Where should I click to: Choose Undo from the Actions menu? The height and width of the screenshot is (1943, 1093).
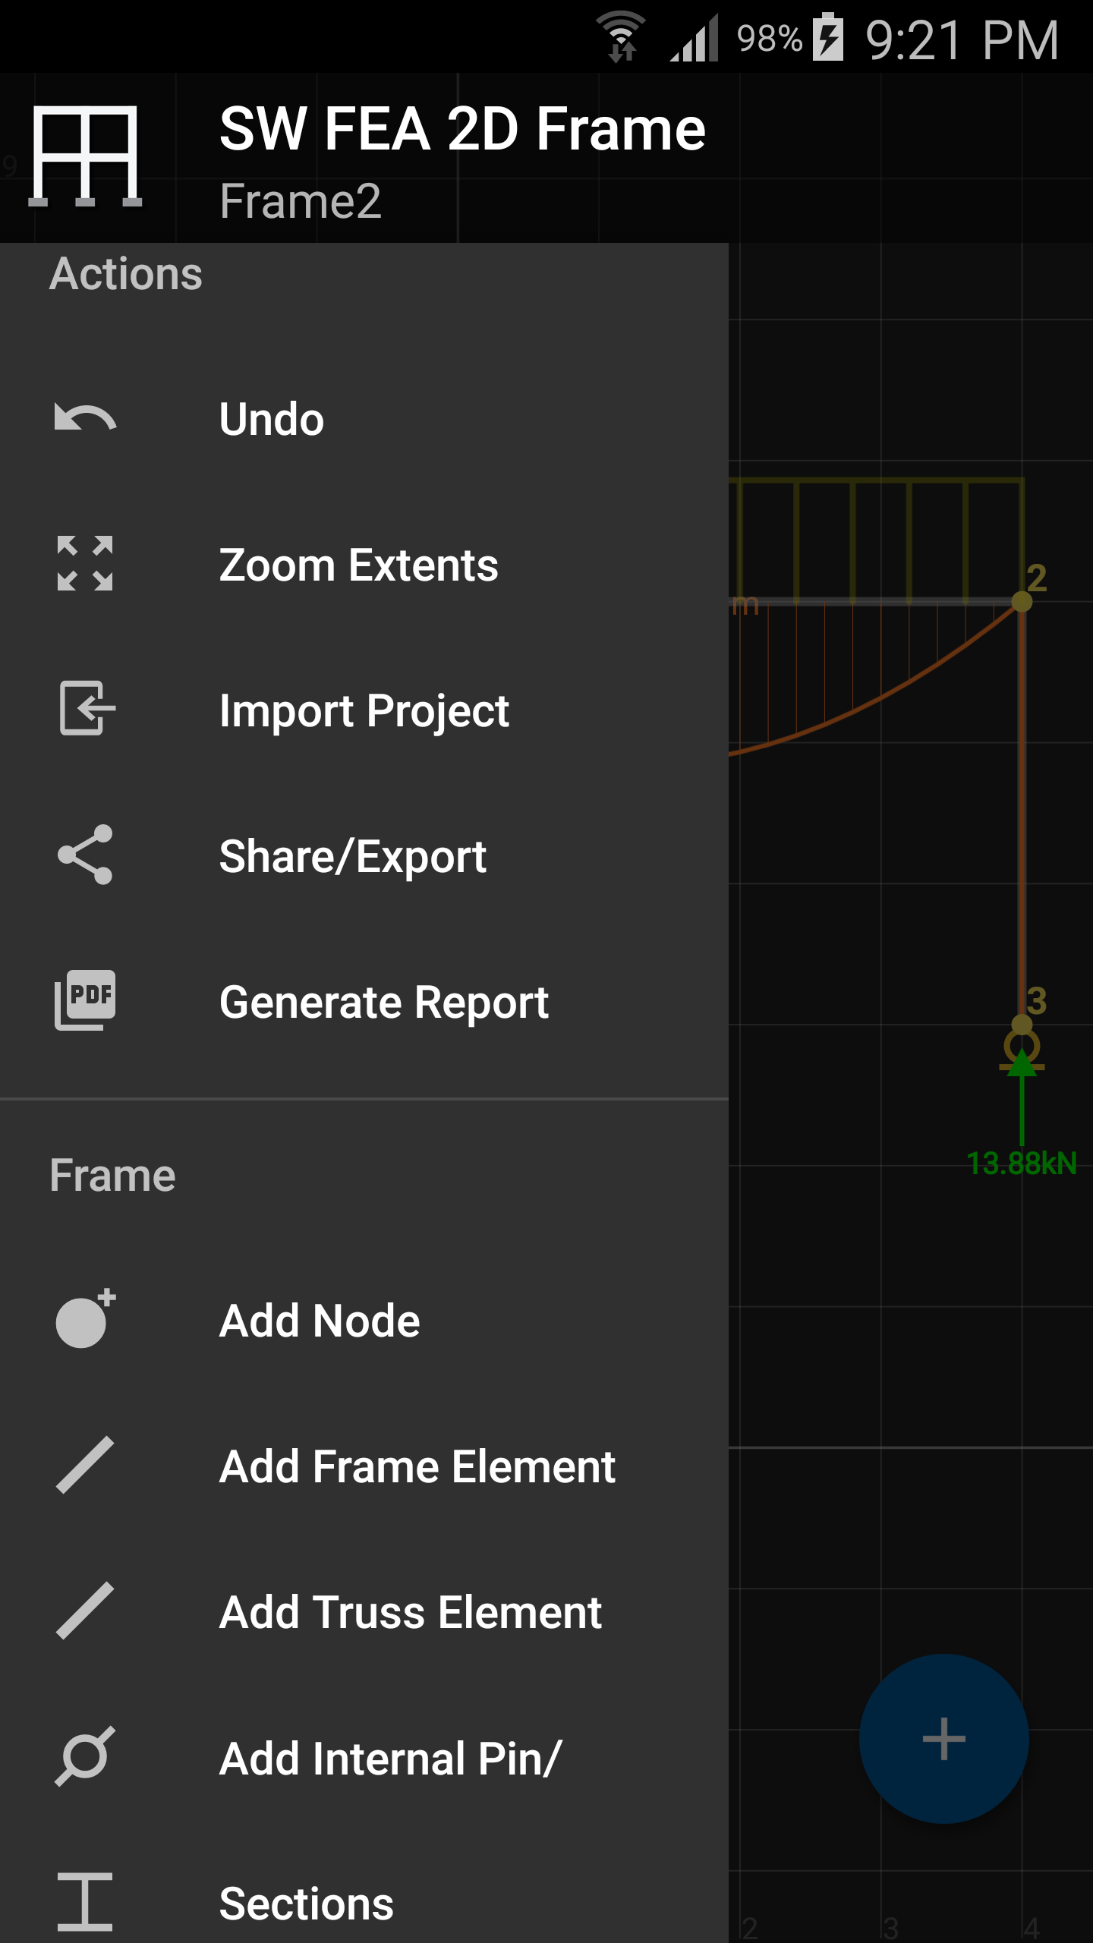(x=272, y=419)
